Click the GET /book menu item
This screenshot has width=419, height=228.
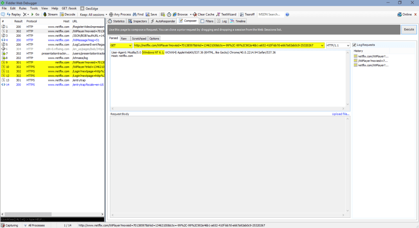(x=69, y=8)
